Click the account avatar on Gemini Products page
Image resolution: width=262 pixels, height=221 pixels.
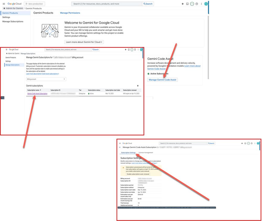pos(206,4)
